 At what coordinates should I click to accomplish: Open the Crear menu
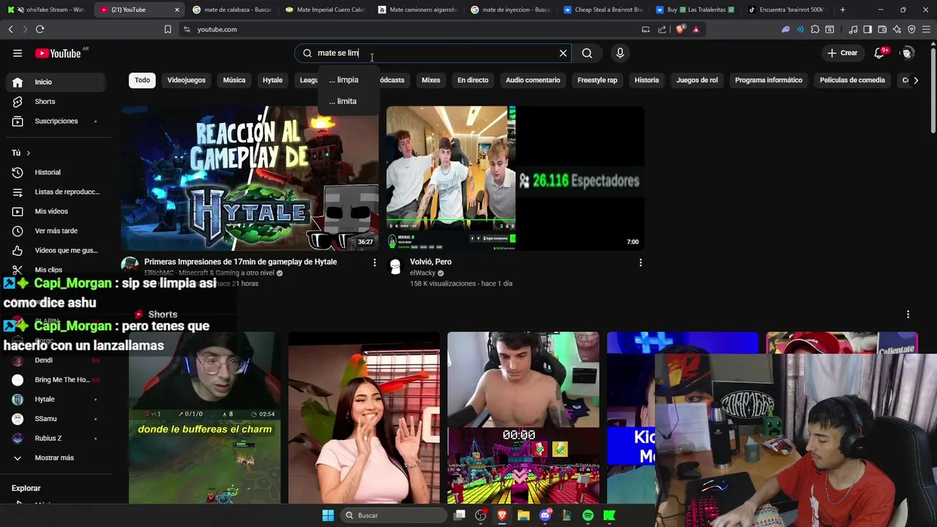pos(843,53)
